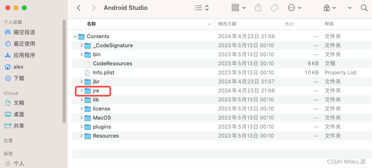
Task: Expand the Resources folder chevron
Action: 81,136
